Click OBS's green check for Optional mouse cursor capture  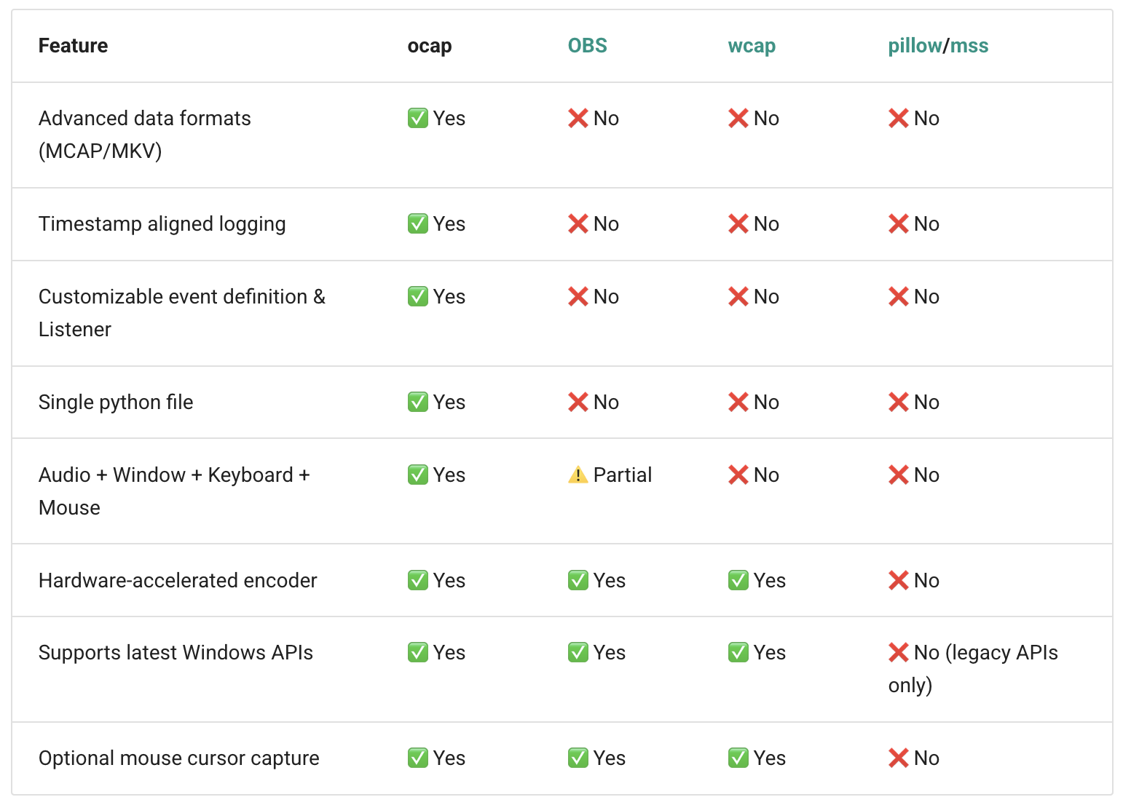coord(578,758)
